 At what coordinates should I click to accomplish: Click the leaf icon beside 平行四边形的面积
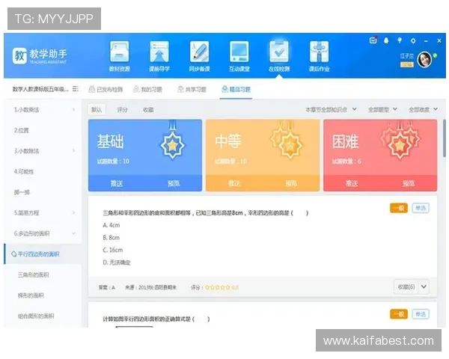[13, 254]
